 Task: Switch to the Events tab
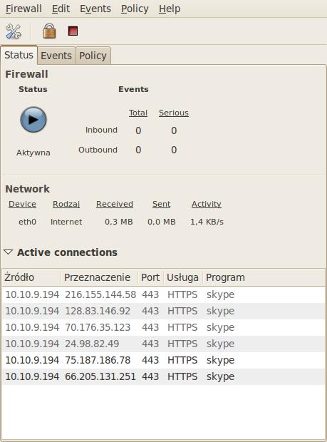pos(56,56)
